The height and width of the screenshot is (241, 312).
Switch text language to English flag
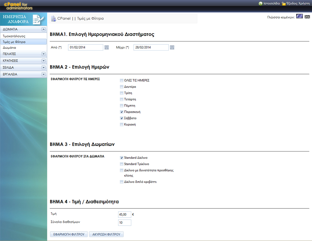point(307,16)
